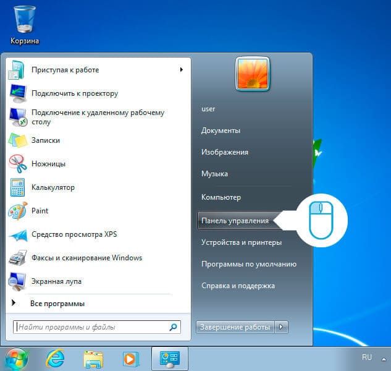391x371 pixels.
Task: Click the Paint palette icon
Action: coord(17,211)
